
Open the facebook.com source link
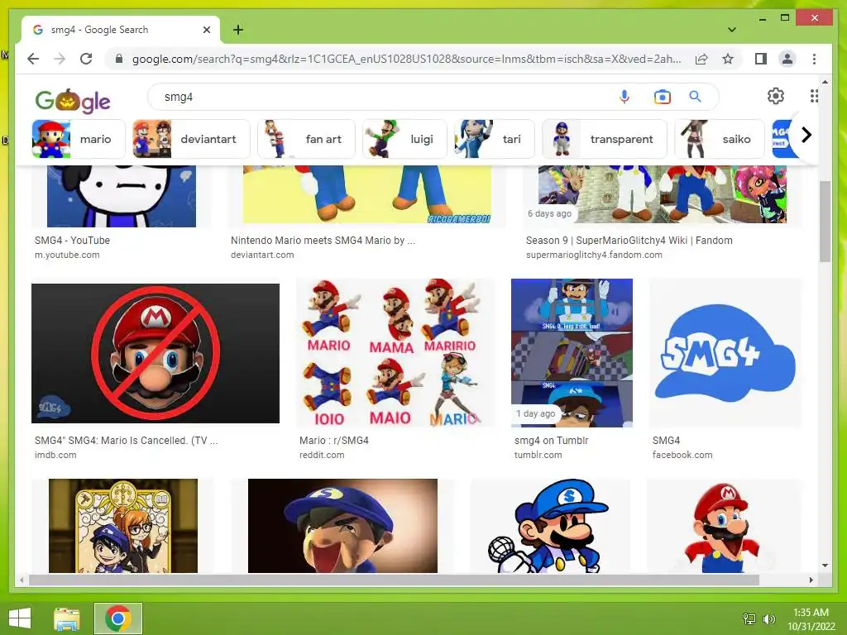682,456
